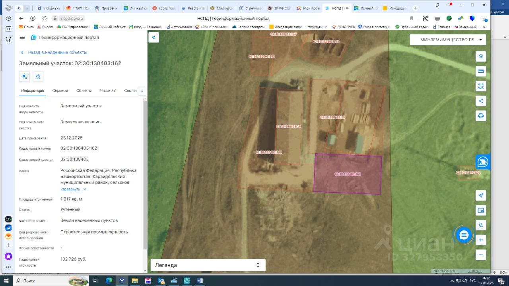Viewport: 509px width, 286px height.
Task: Add the parcel to favorites
Action: (x=38, y=76)
